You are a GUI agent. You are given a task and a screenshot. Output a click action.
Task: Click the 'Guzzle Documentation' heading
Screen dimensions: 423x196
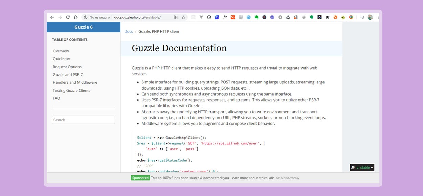tap(179, 48)
